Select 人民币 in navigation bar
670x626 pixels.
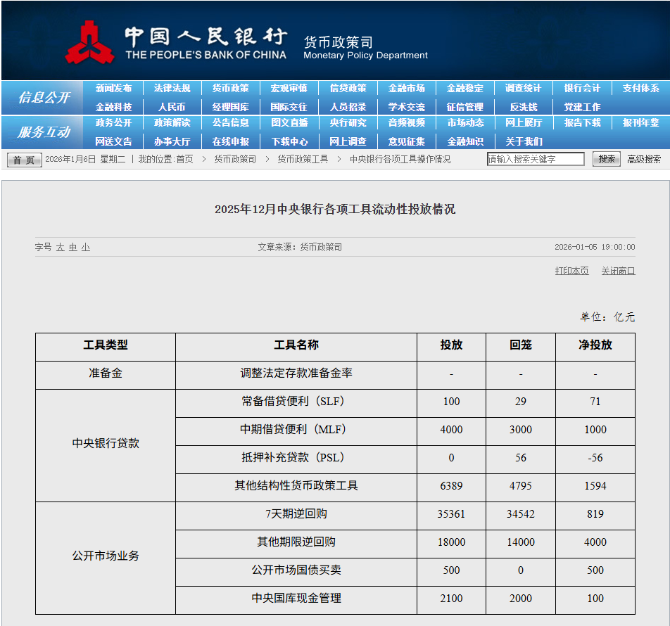click(172, 107)
